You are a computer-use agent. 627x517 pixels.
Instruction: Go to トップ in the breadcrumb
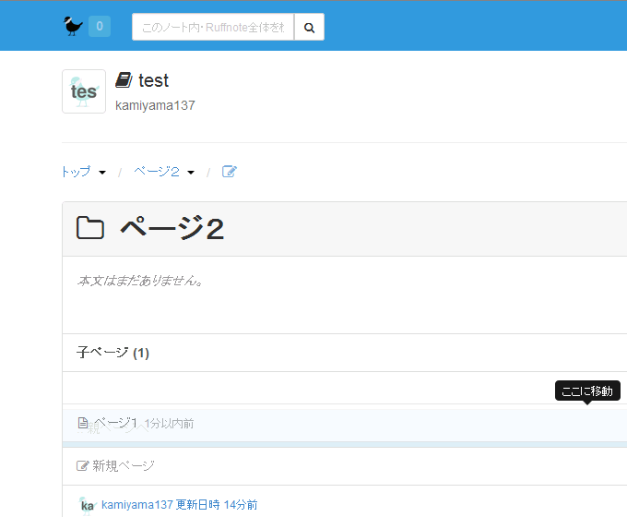tap(76, 172)
